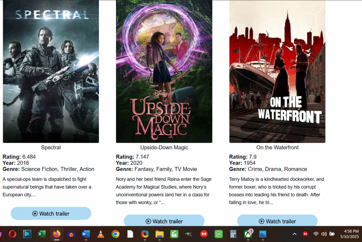Open Xbox app with 3 notifications
Viewport: 362px width, 242px height.
pyautogui.click(x=248, y=234)
